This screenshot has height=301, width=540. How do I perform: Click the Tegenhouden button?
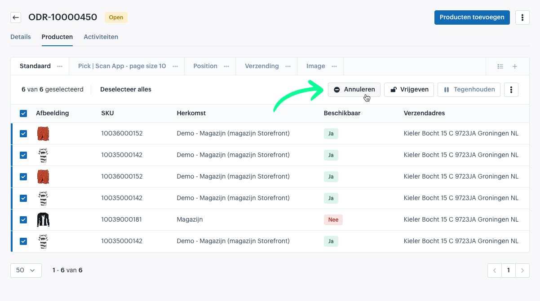pos(469,90)
